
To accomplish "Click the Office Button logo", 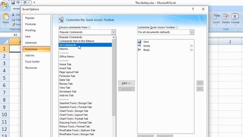I will pyautogui.click(x=5, y=5).
